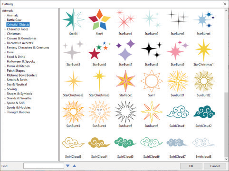Click the Find next down arrow

(68, 166)
